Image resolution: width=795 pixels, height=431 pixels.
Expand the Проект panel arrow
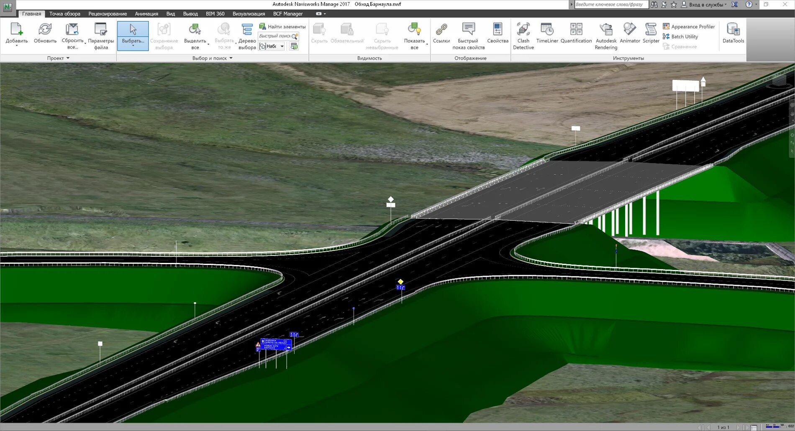pos(68,58)
